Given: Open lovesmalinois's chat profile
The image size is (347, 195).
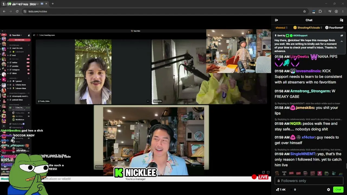Looking at the screenshot, I should click(308, 71).
